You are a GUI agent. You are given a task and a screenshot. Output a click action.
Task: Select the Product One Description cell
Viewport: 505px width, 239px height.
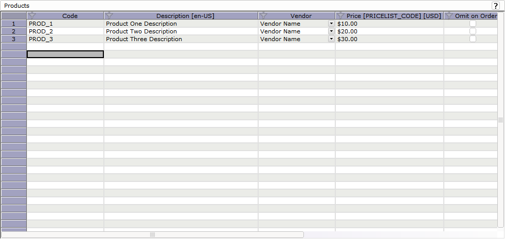point(181,24)
